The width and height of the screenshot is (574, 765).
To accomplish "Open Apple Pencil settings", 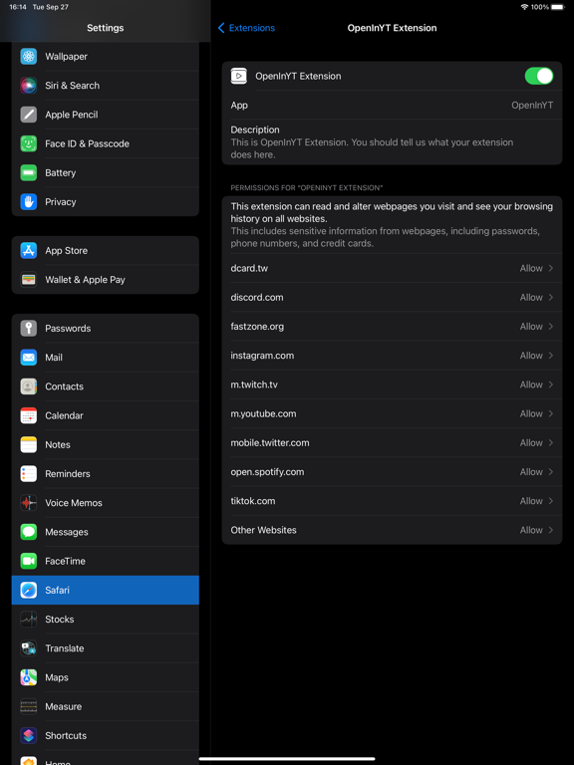I will click(106, 115).
